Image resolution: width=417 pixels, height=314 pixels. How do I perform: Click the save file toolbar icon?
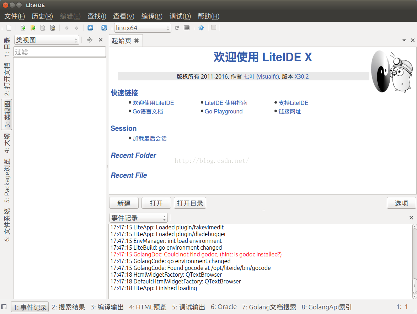[x=43, y=28]
